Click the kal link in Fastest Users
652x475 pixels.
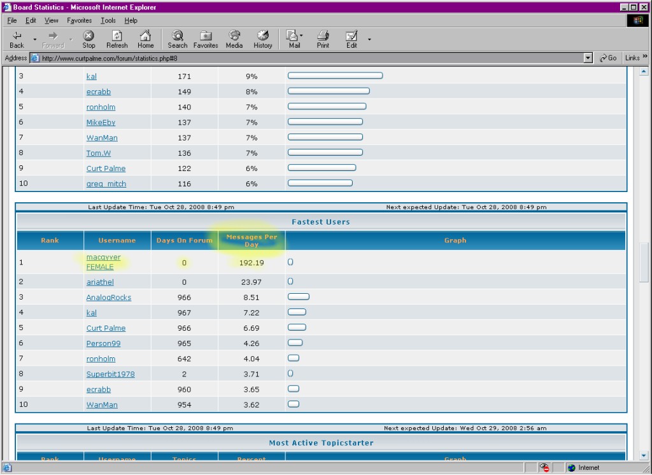pos(92,313)
